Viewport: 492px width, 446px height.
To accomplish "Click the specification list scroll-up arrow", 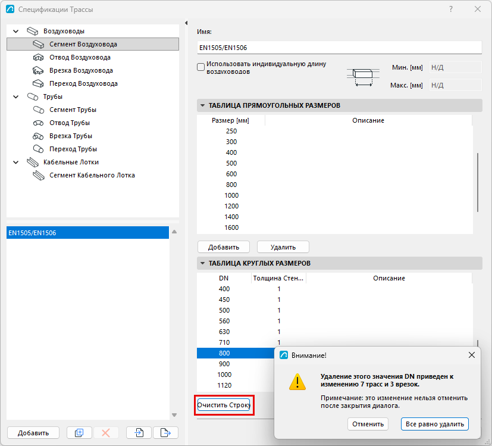I will coord(174,232).
